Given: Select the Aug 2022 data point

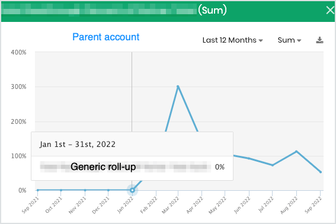Looking at the screenshot, I should 296,152.
